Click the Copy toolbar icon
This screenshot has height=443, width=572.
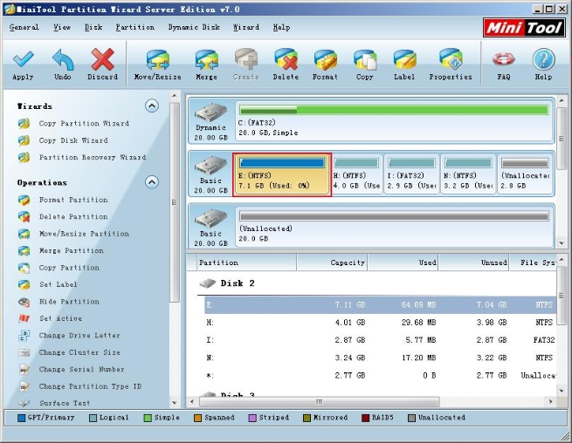(x=365, y=60)
